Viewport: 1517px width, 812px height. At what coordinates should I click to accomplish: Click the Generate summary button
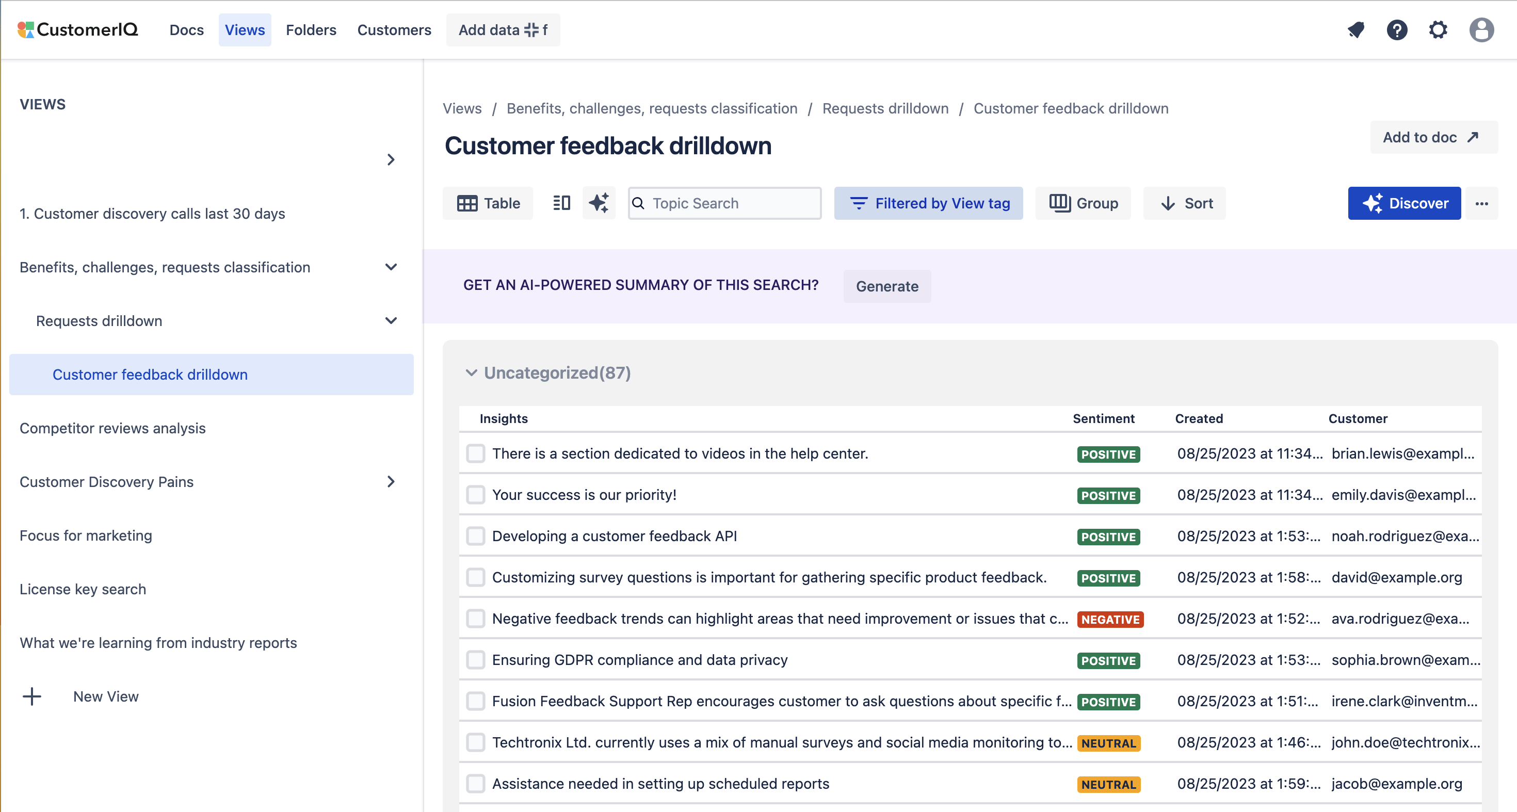[x=886, y=286]
